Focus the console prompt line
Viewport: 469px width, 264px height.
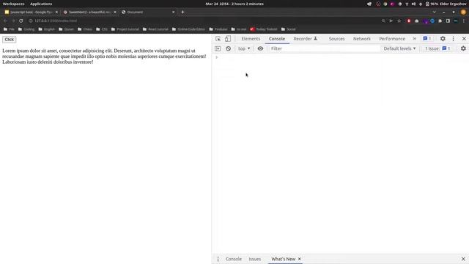(341, 57)
